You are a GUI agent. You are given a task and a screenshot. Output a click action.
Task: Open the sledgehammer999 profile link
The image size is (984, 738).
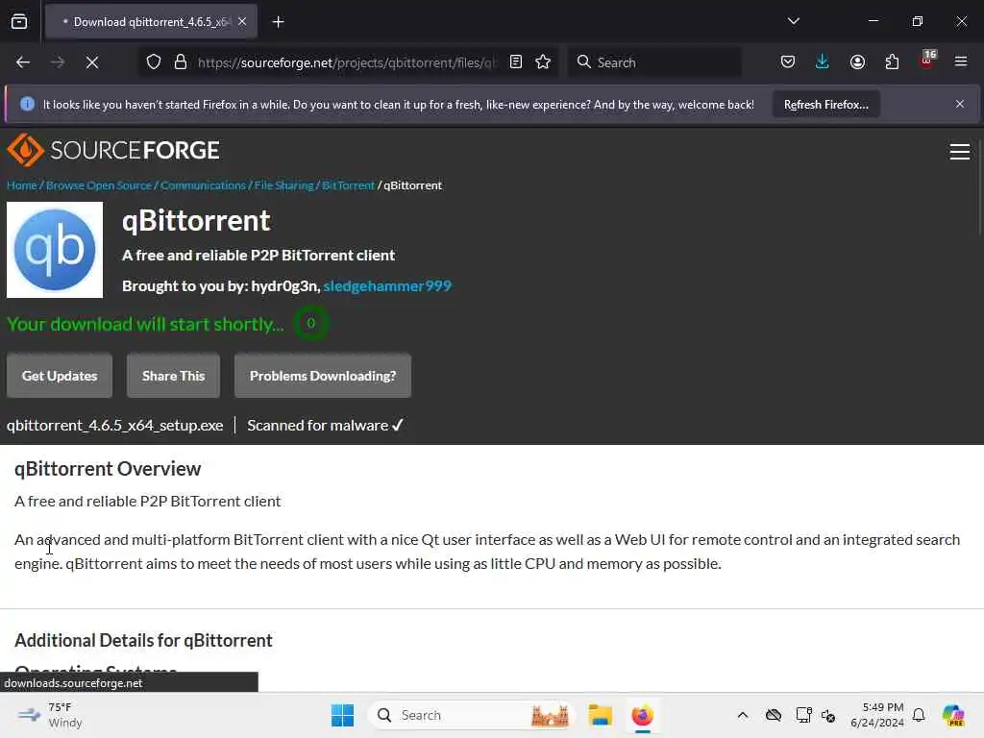click(x=387, y=286)
